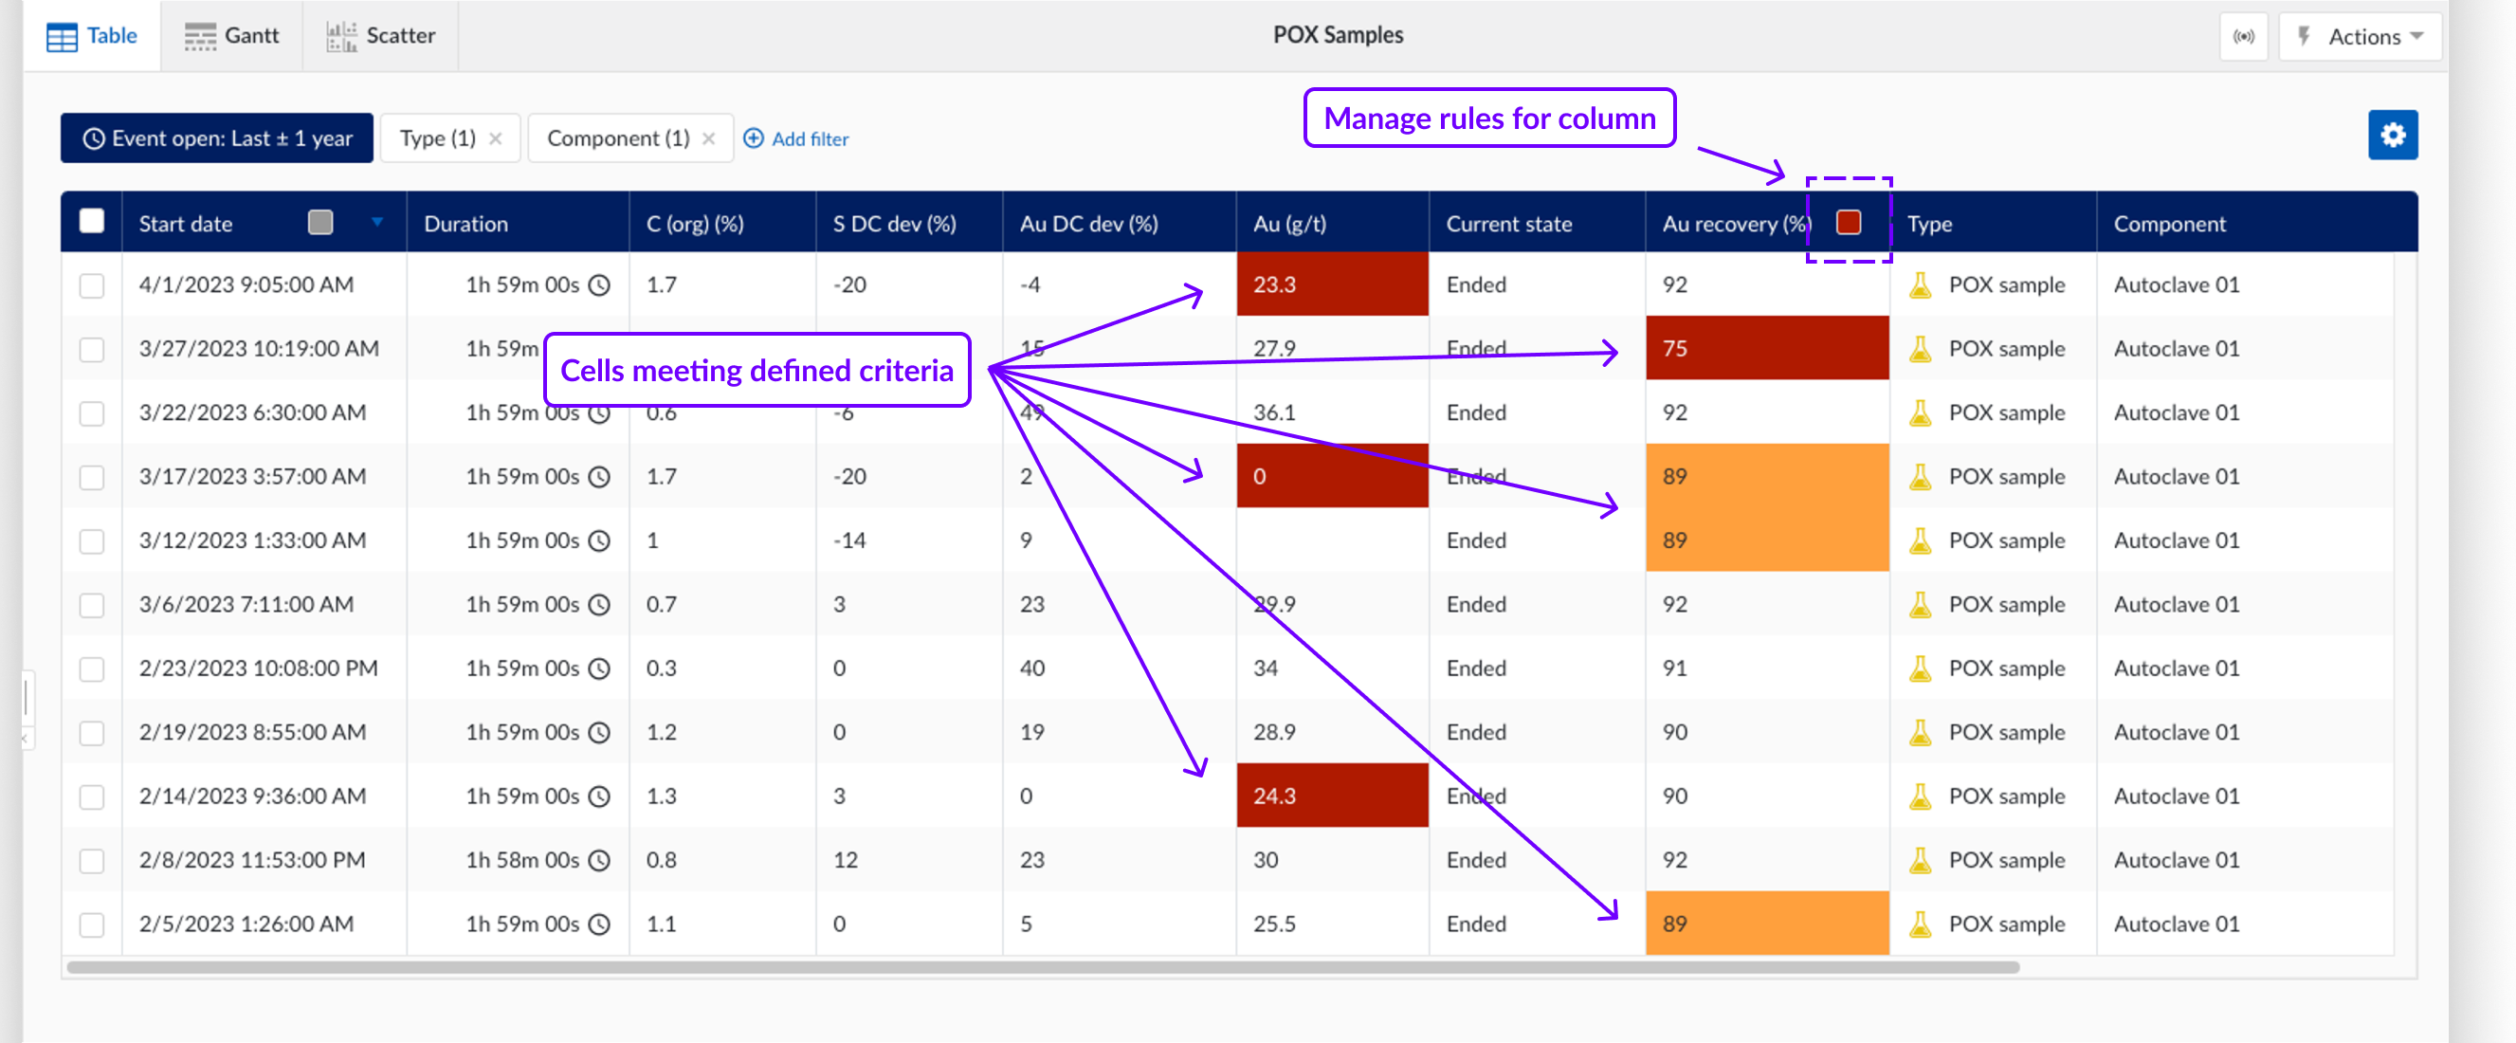2516x1043 pixels.
Task: Expand the Event open Last ± 1 year filter
Action: pyautogui.click(x=216, y=137)
